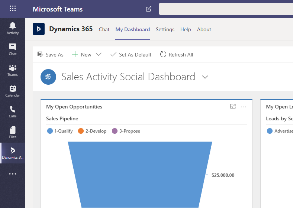The image size is (293, 208).
Task: Open Calls in the sidebar
Action: tap(13, 112)
